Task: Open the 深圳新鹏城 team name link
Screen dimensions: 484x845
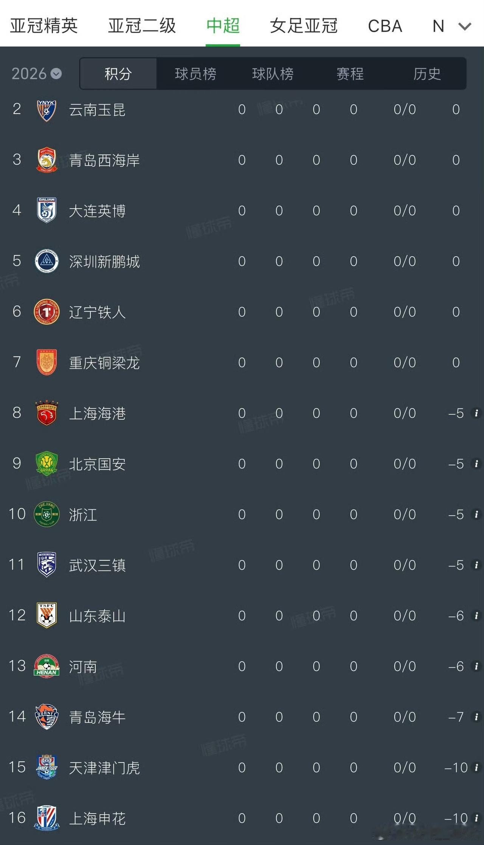Action: pos(104,262)
